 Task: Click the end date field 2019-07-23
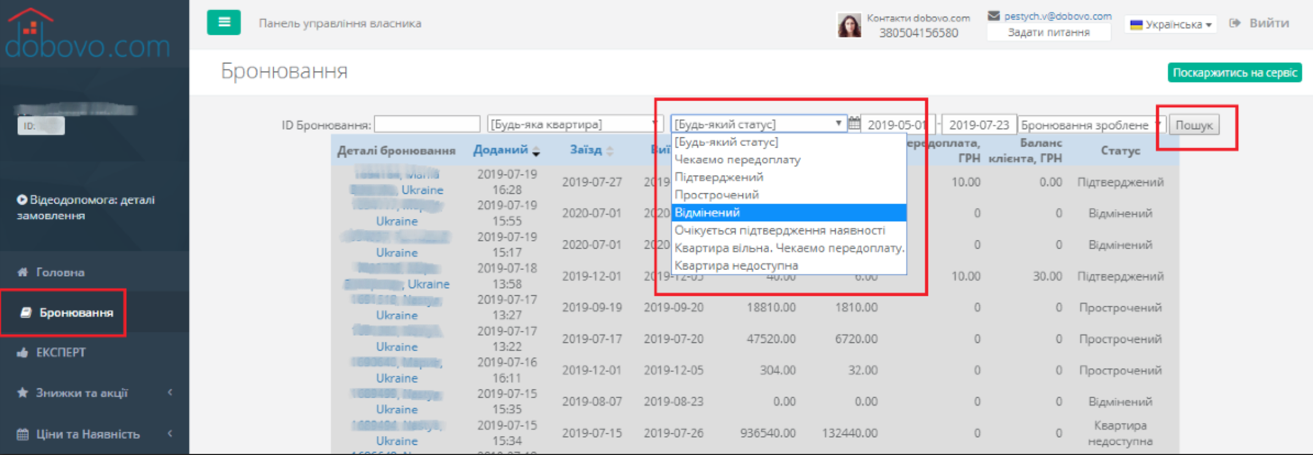click(x=979, y=125)
